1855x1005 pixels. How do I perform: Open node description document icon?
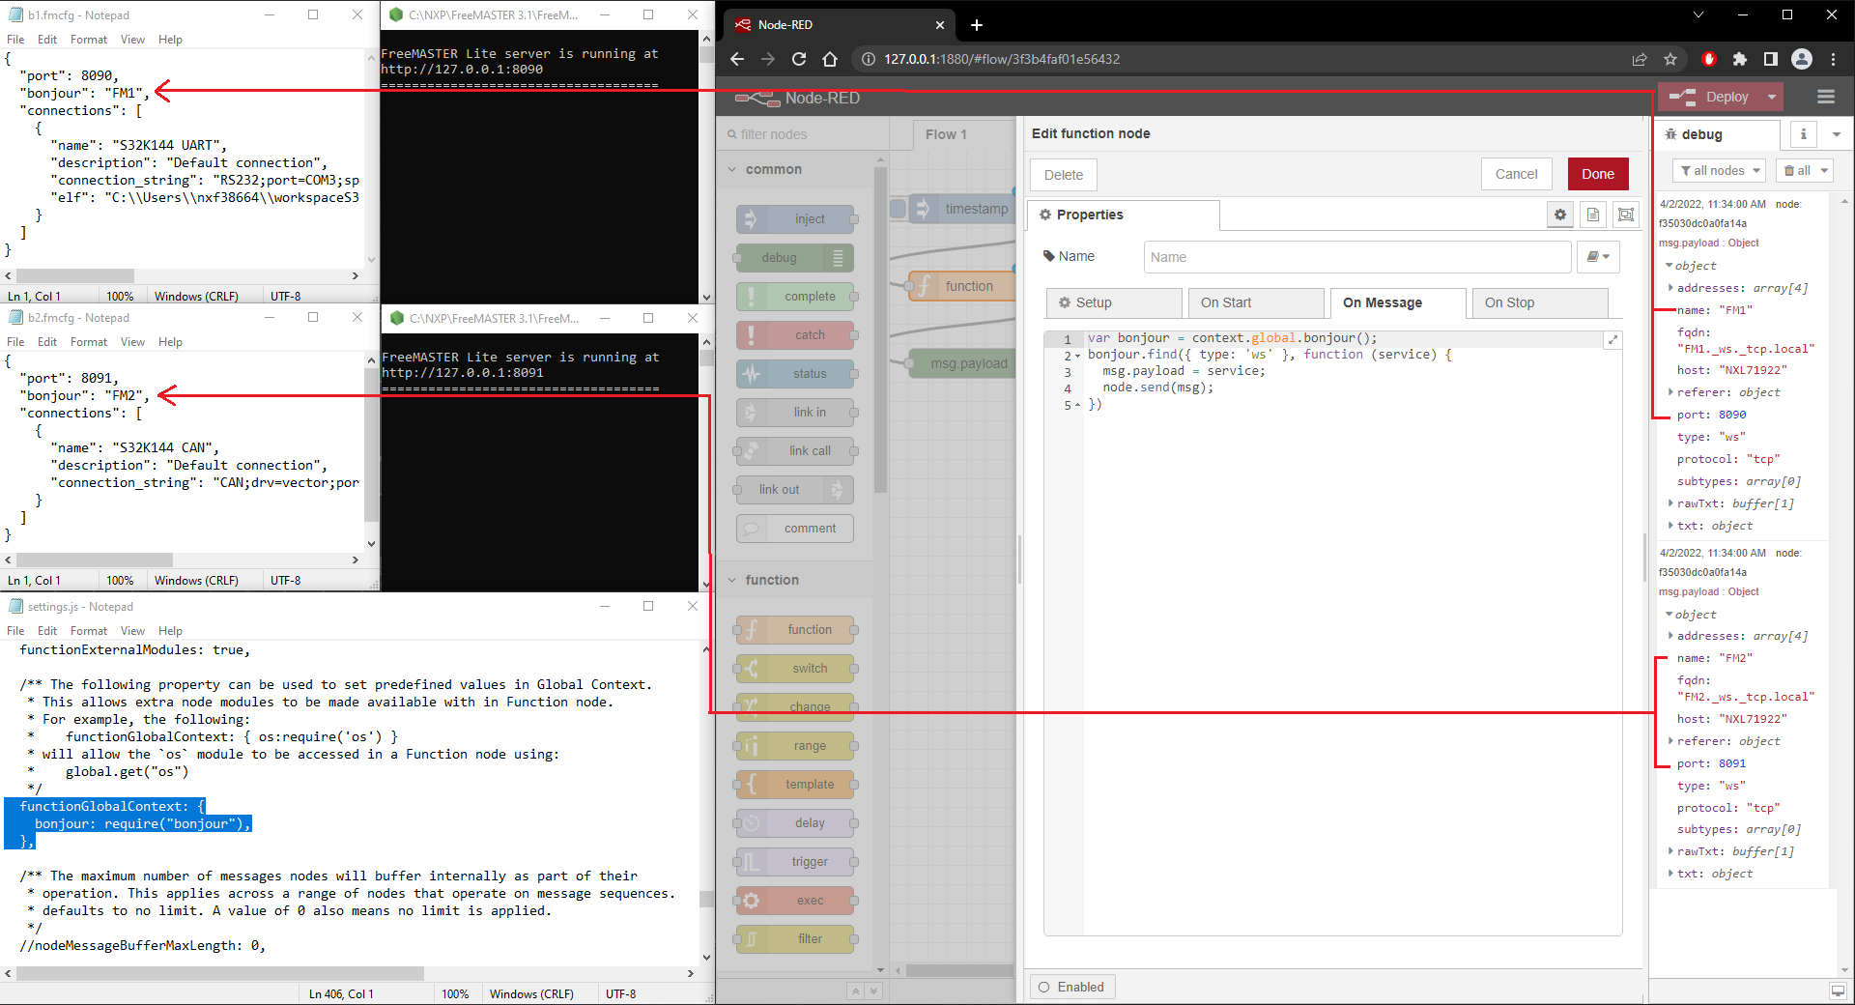[x=1593, y=215]
